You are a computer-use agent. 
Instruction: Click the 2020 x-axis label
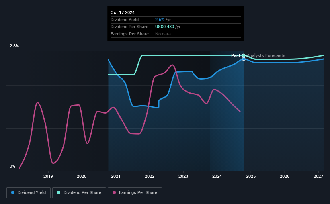(x=82, y=176)
